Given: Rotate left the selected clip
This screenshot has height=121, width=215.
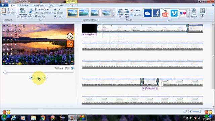Looking at the screenshot, I should 120,13.
